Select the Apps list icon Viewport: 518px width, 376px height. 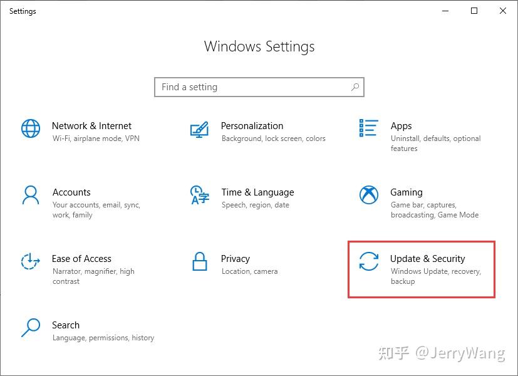(x=369, y=128)
